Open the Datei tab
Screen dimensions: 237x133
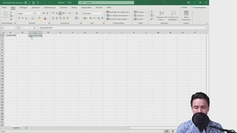coord(4,7)
